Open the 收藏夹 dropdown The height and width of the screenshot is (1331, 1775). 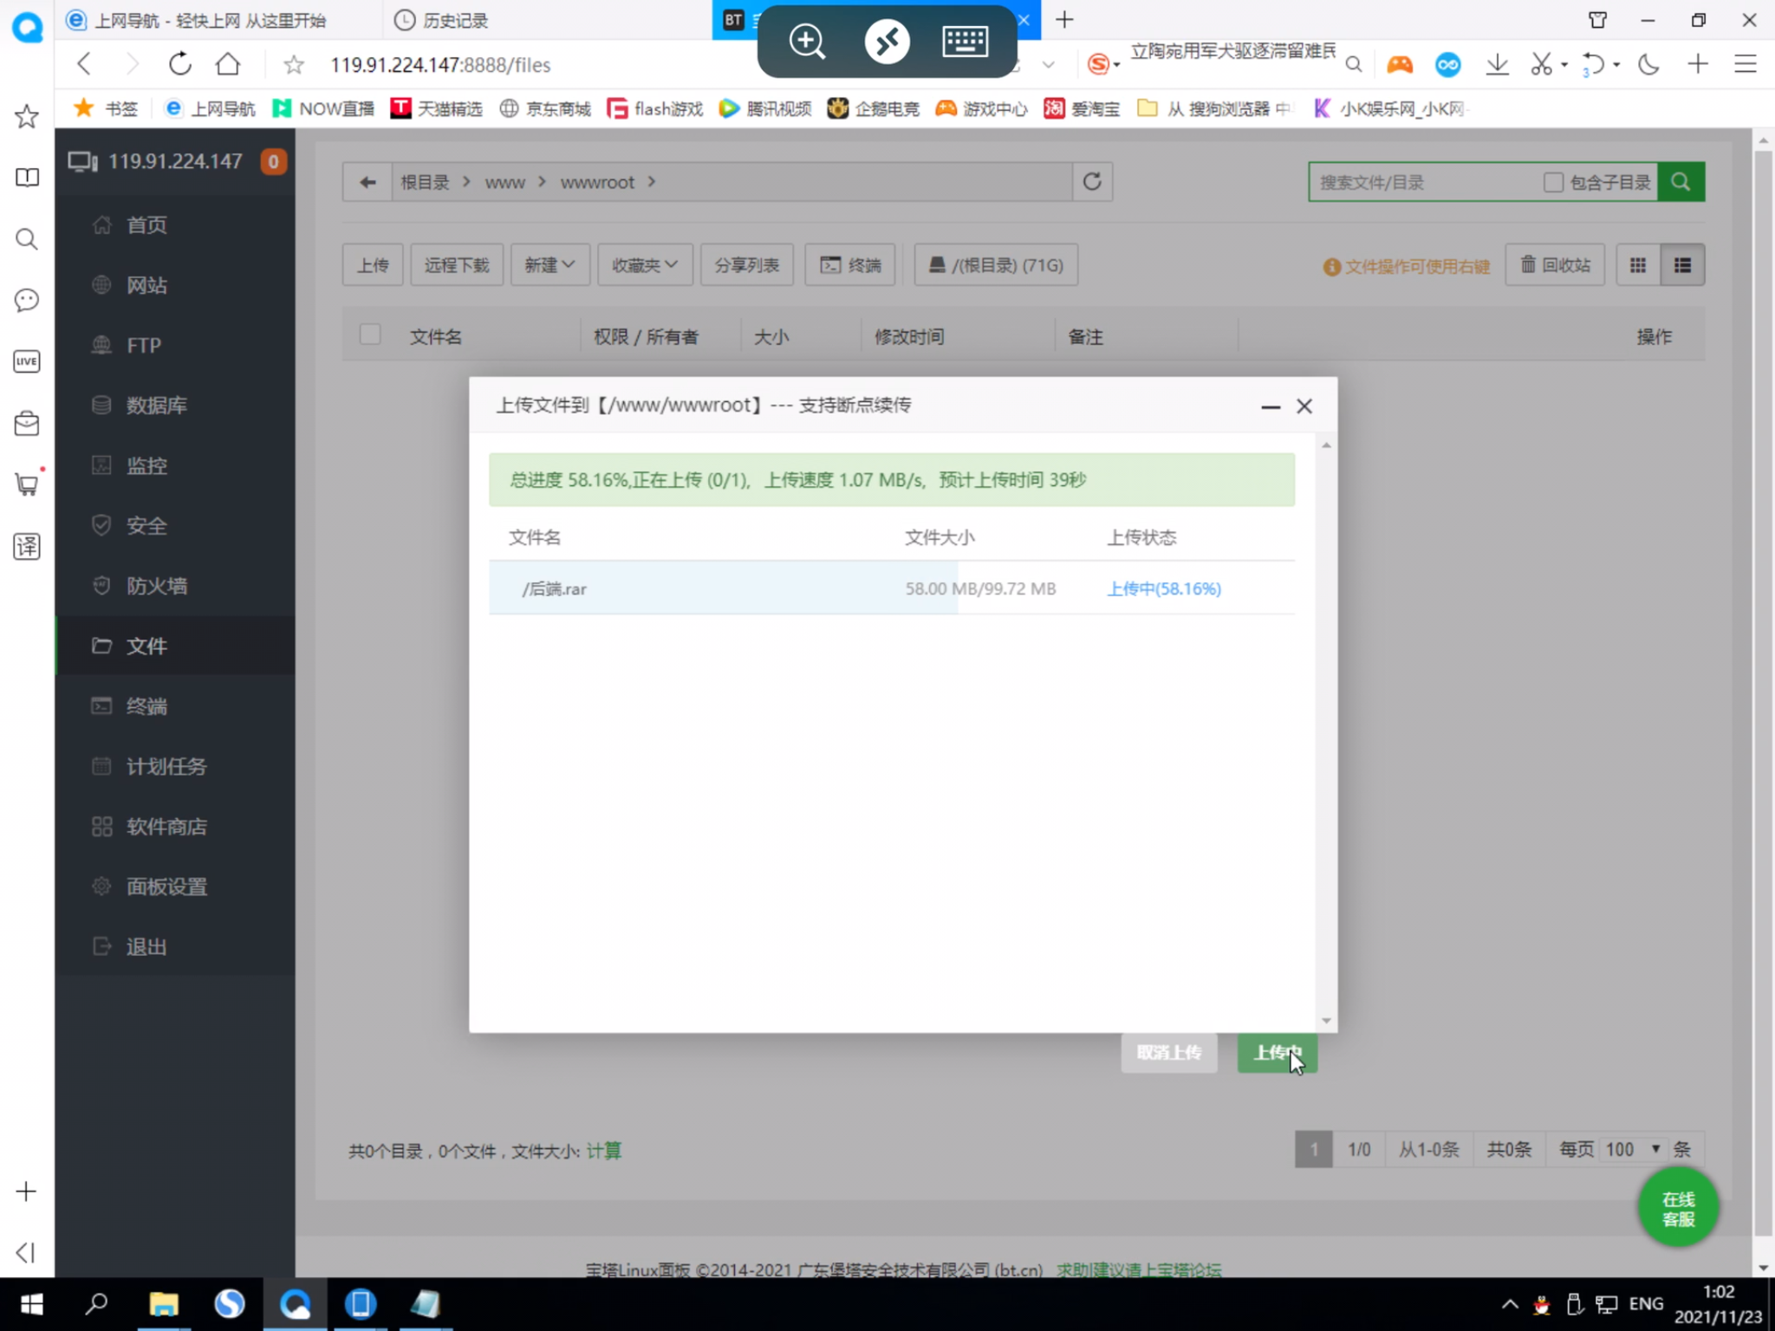pyautogui.click(x=644, y=265)
